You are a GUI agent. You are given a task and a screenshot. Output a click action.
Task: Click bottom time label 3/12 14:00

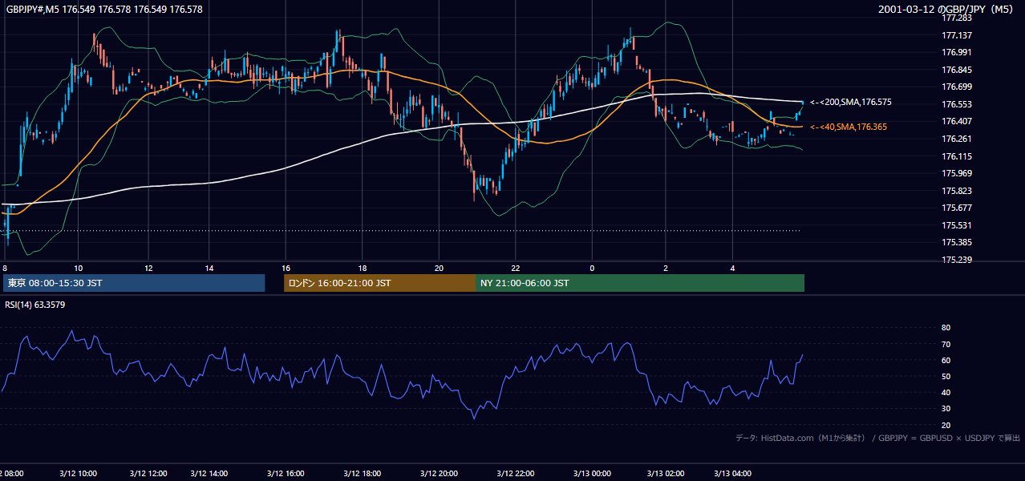pyautogui.click(x=209, y=473)
